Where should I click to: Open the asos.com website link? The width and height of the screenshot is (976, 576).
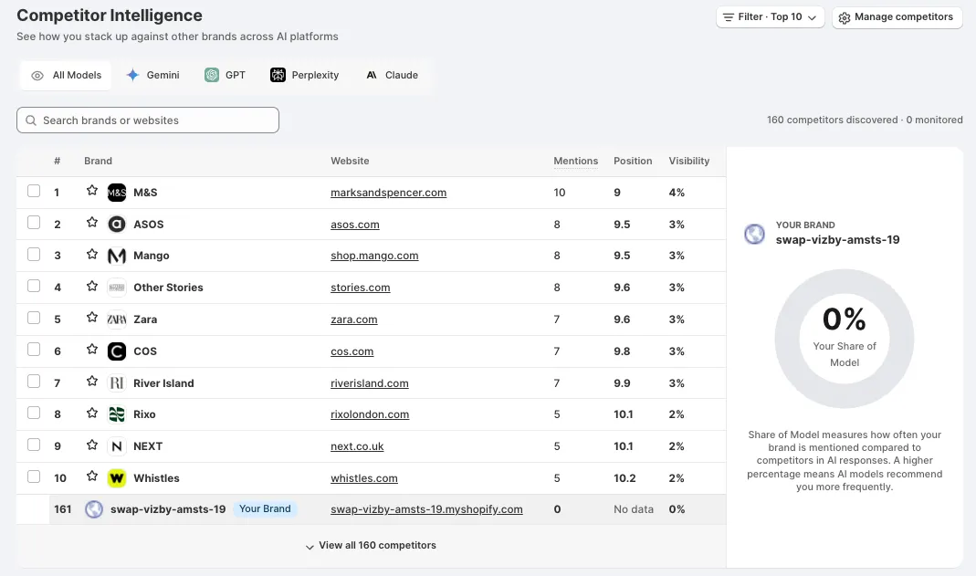coord(355,225)
